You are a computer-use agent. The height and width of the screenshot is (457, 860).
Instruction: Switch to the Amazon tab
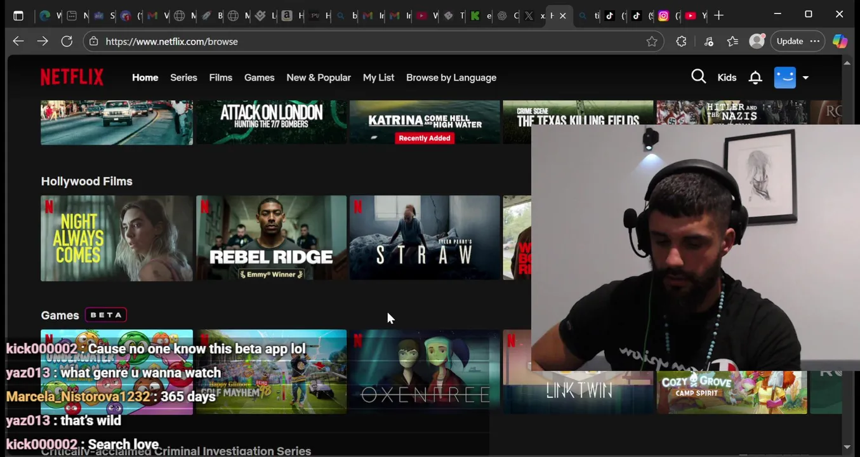(x=286, y=16)
